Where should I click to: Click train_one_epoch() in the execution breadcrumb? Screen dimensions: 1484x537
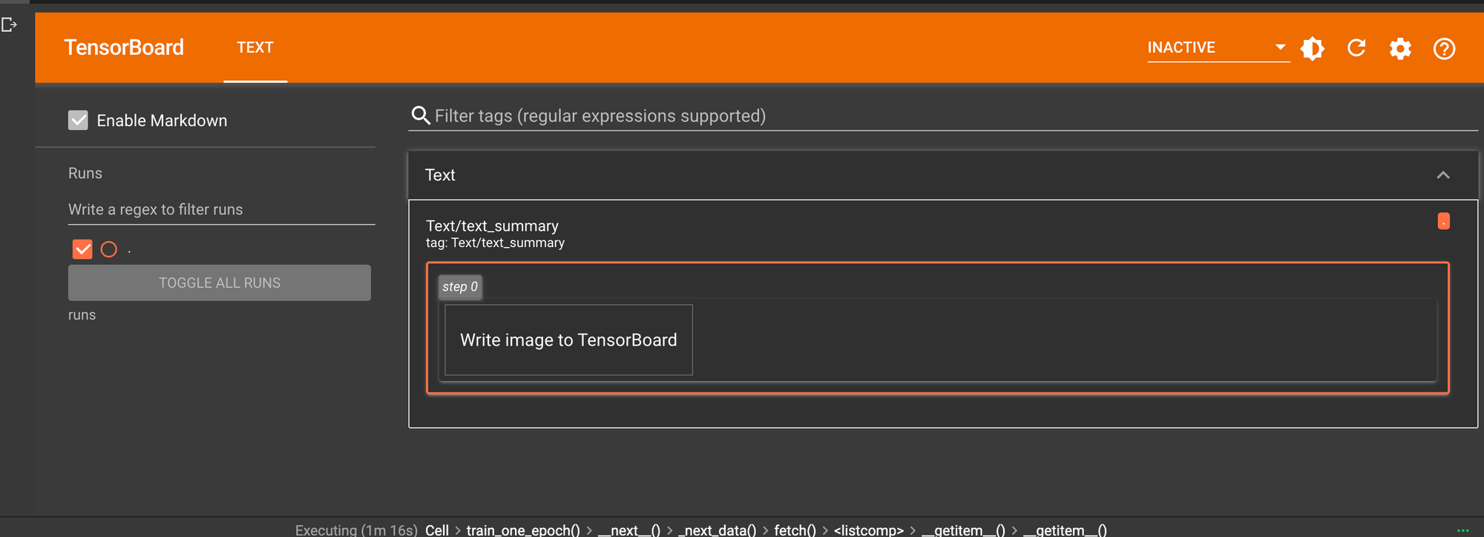pyautogui.click(x=523, y=530)
